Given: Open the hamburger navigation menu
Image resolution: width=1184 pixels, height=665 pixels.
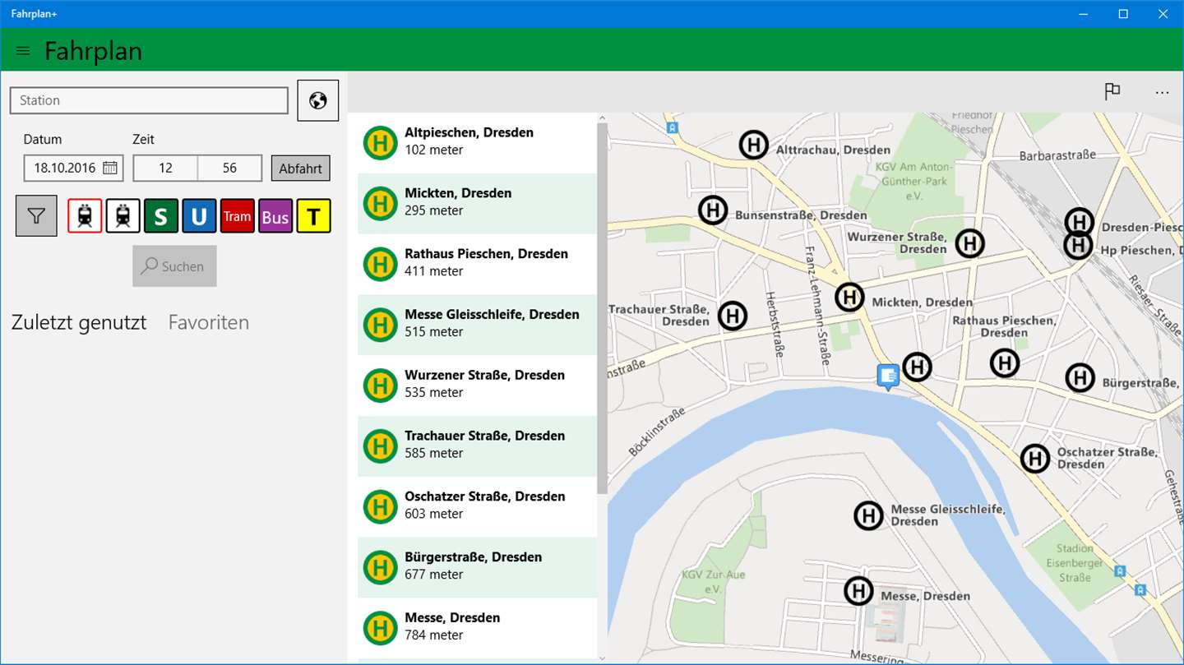Looking at the screenshot, I should (x=23, y=51).
